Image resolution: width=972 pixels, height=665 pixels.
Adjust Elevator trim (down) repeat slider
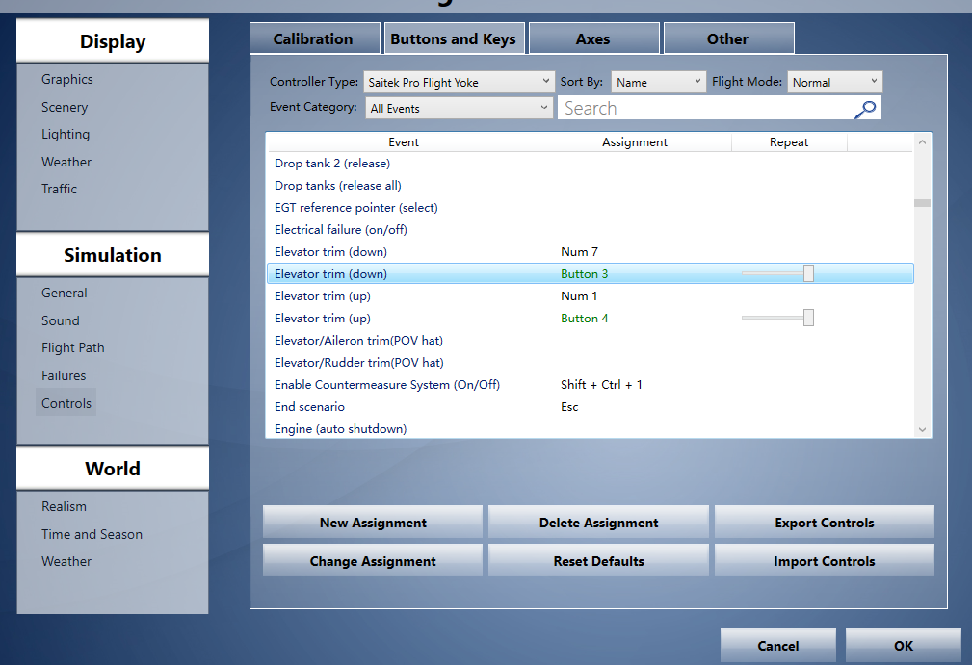click(x=808, y=274)
